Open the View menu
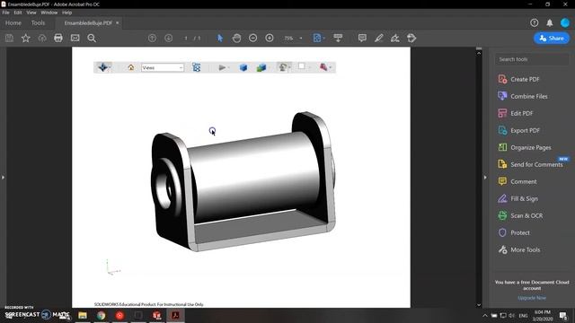Image resolution: width=575 pixels, height=323 pixels. pyautogui.click(x=31, y=13)
